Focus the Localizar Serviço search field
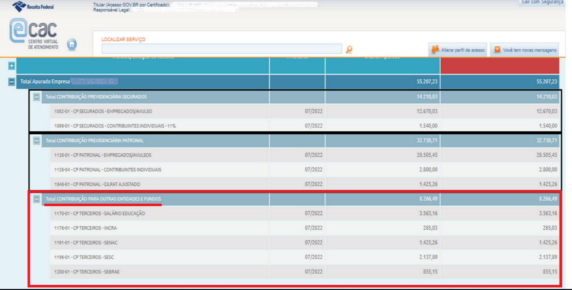 pos(222,49)
